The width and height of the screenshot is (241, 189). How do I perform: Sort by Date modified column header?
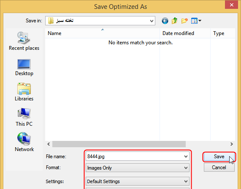(185, 33)
